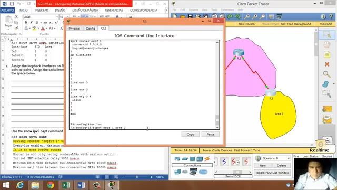337x190 pixels.
Task: Click Fast Forward Time
Action: click(x=247, y=150)
